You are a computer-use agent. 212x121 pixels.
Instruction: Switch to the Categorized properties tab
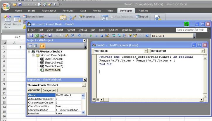pyautogui.click(x=49, y=90)
